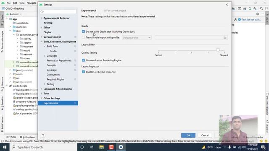Expand the Tools settings category
Viewport: 269px width, 151px height.
coord(42,94)
